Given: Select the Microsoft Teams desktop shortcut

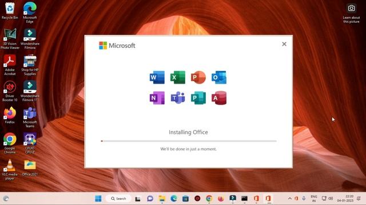Looking at the screenshot, I should (x=30, y=117).
